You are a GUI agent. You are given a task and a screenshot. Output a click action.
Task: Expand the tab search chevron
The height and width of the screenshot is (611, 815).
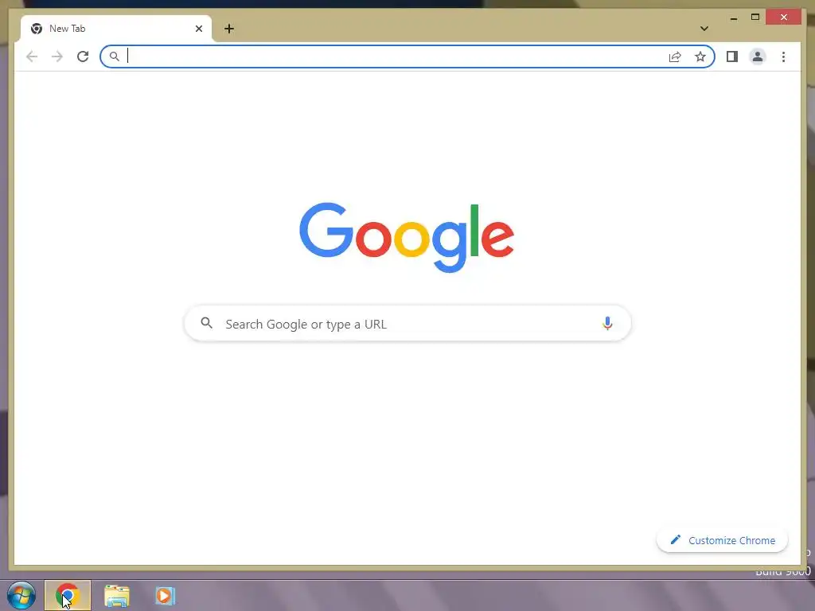click(704, 29)
